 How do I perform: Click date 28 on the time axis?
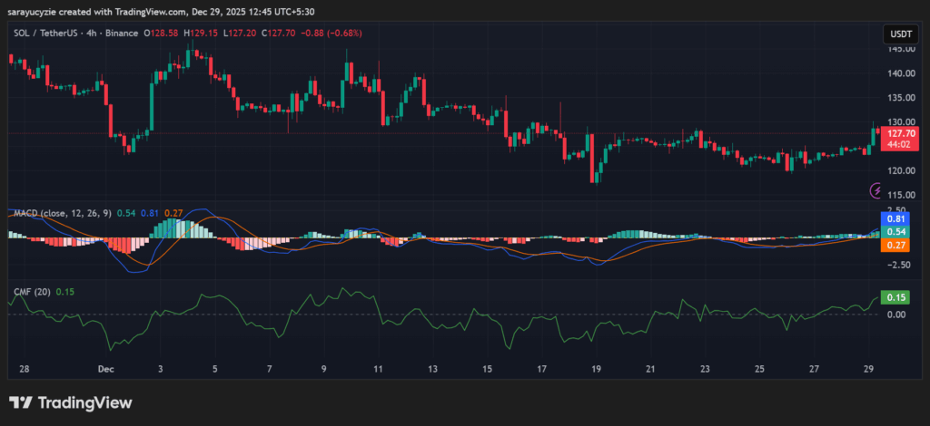point(24,370)
